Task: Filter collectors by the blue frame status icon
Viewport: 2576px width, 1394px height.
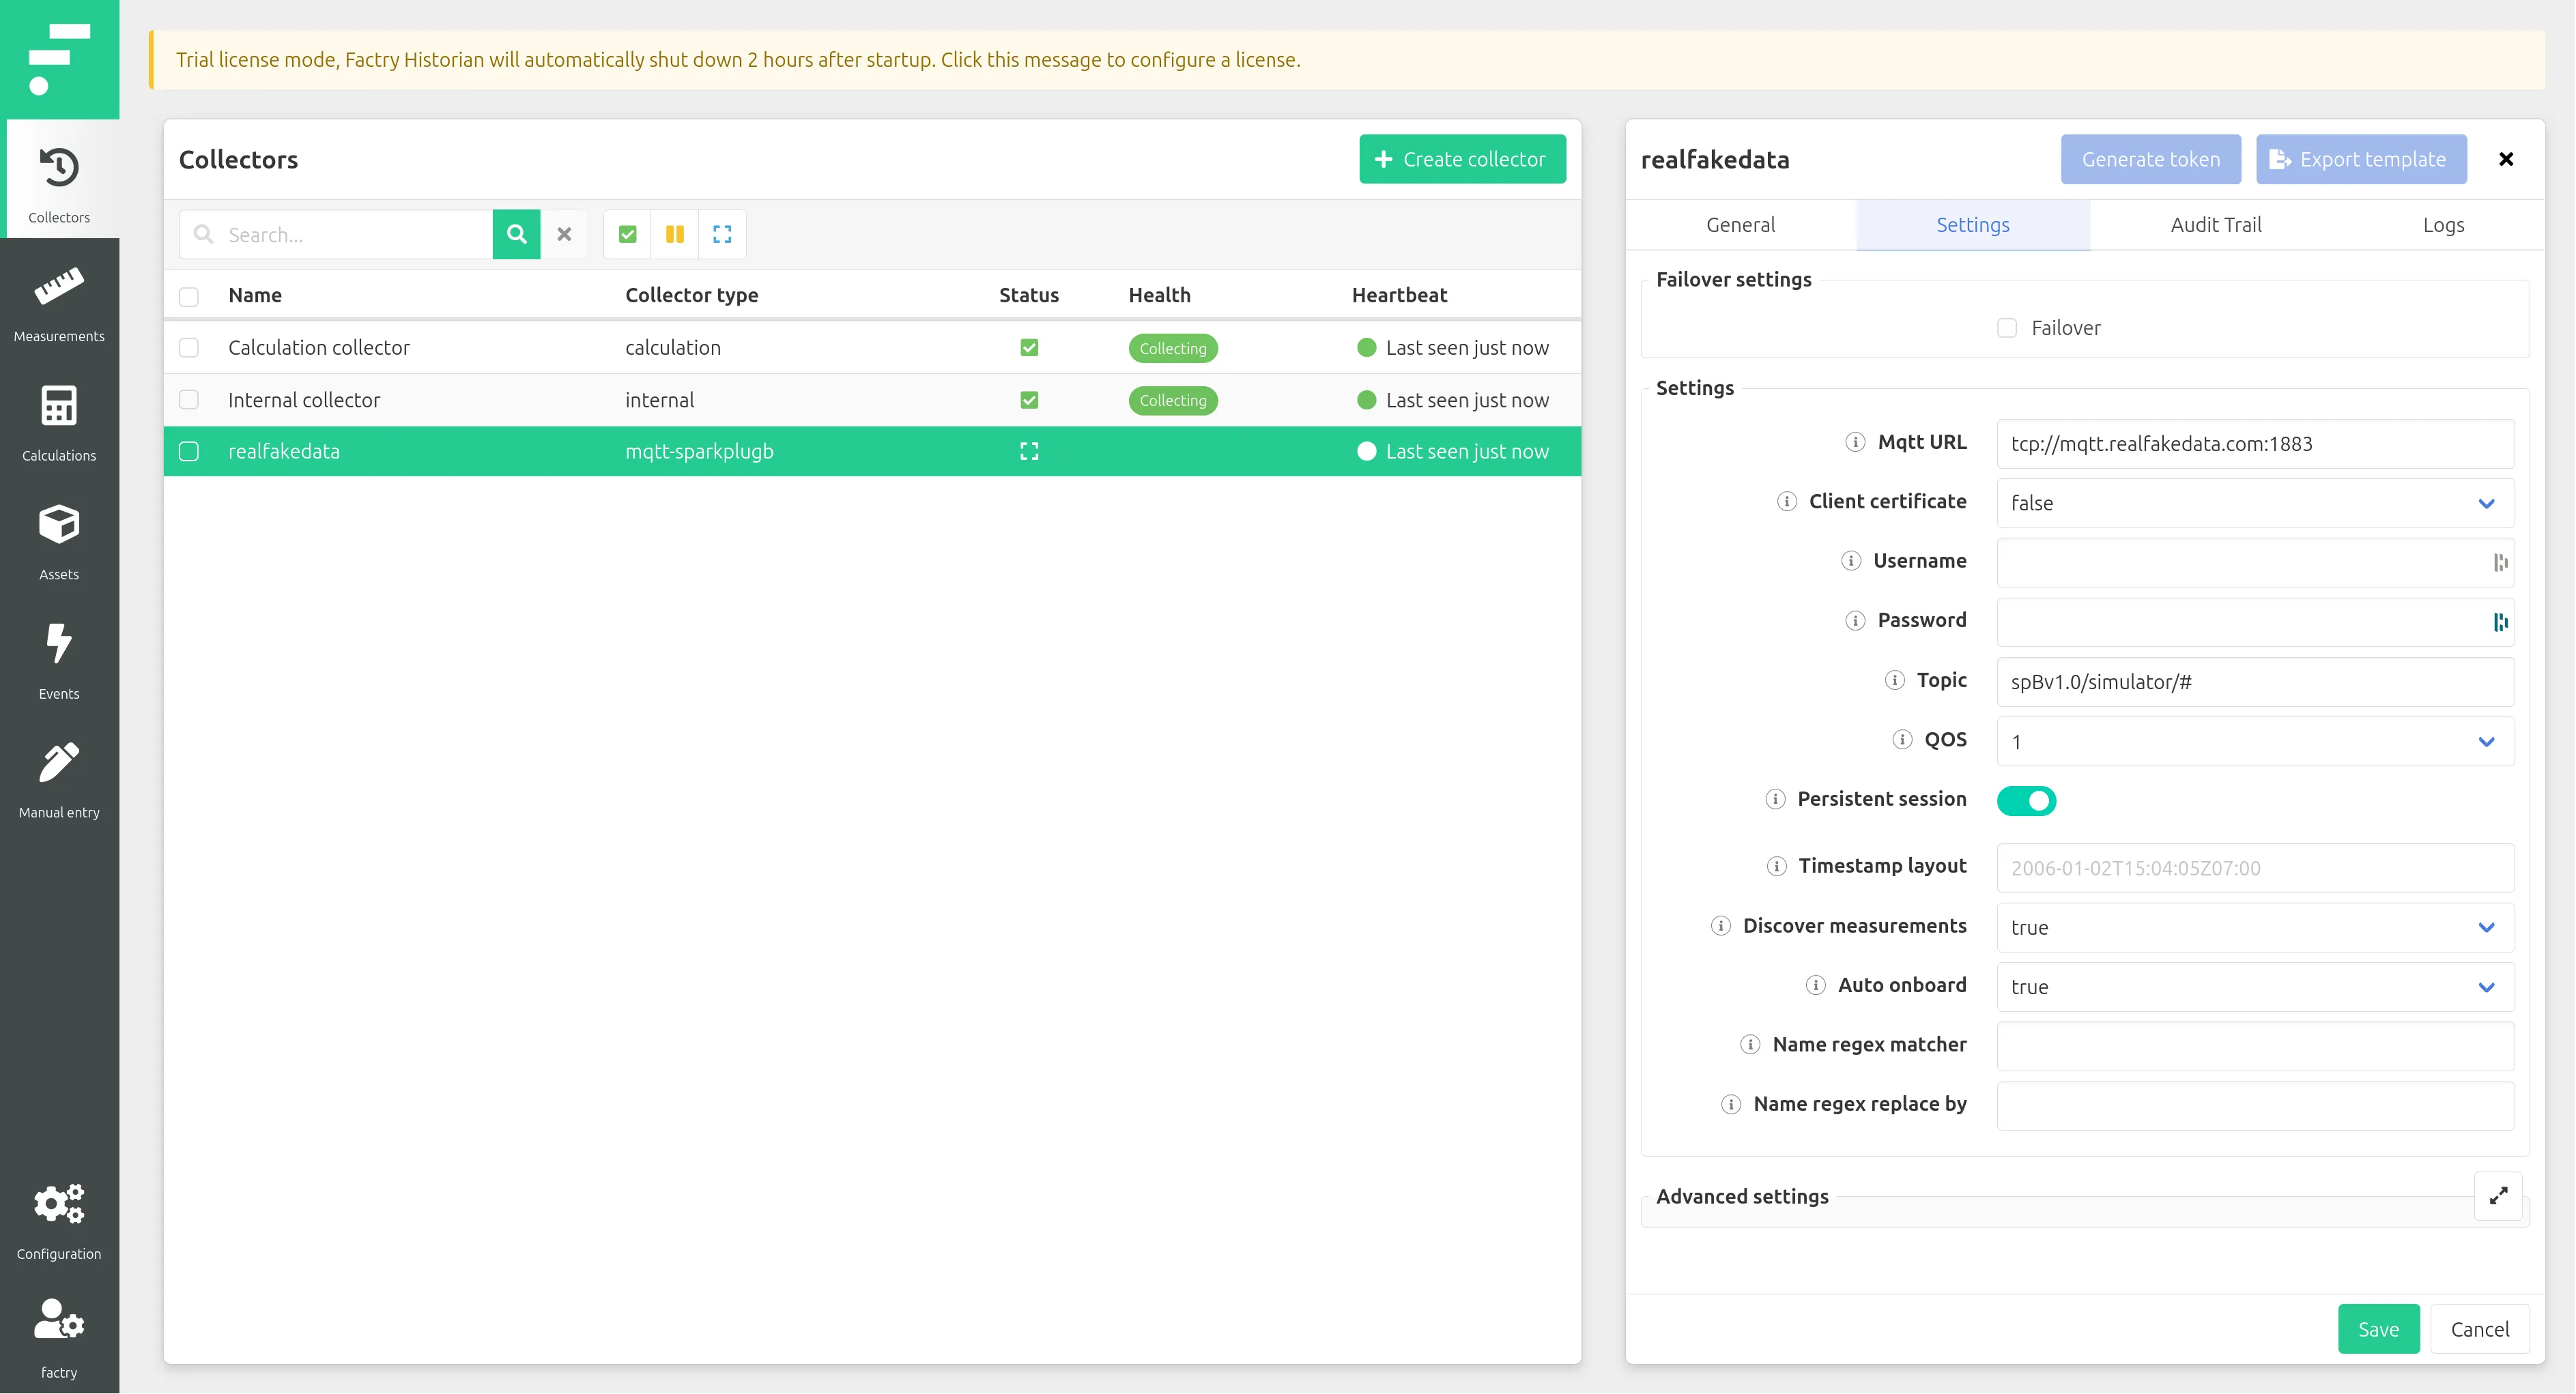Action: [722, 234]
